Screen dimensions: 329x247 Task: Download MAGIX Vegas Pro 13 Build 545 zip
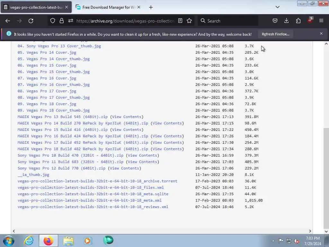63,117
